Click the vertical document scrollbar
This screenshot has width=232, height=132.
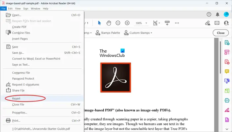pyautogui.click(x=220, y=58)
